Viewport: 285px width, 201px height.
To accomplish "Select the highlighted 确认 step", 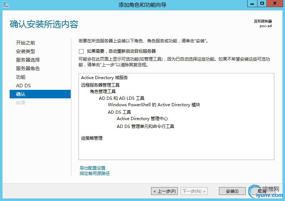I will (40, 94).
